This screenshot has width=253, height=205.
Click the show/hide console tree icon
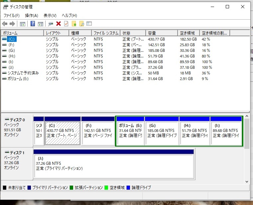point(23,24)
